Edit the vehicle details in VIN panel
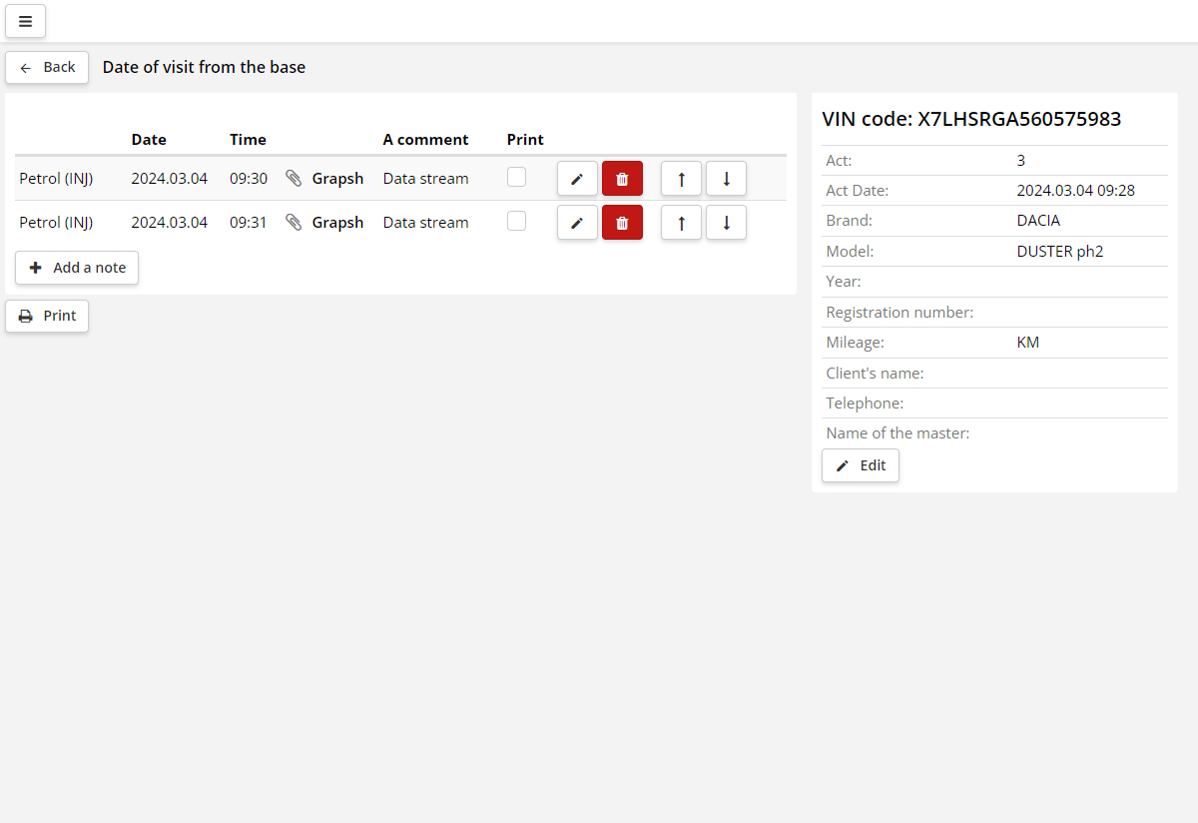Viewport: 1198px width, 823px height. point(861,465)
